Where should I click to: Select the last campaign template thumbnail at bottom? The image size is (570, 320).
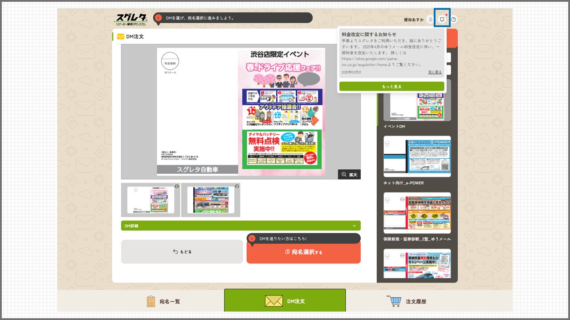pyautogui.click(x=417, y=264)
